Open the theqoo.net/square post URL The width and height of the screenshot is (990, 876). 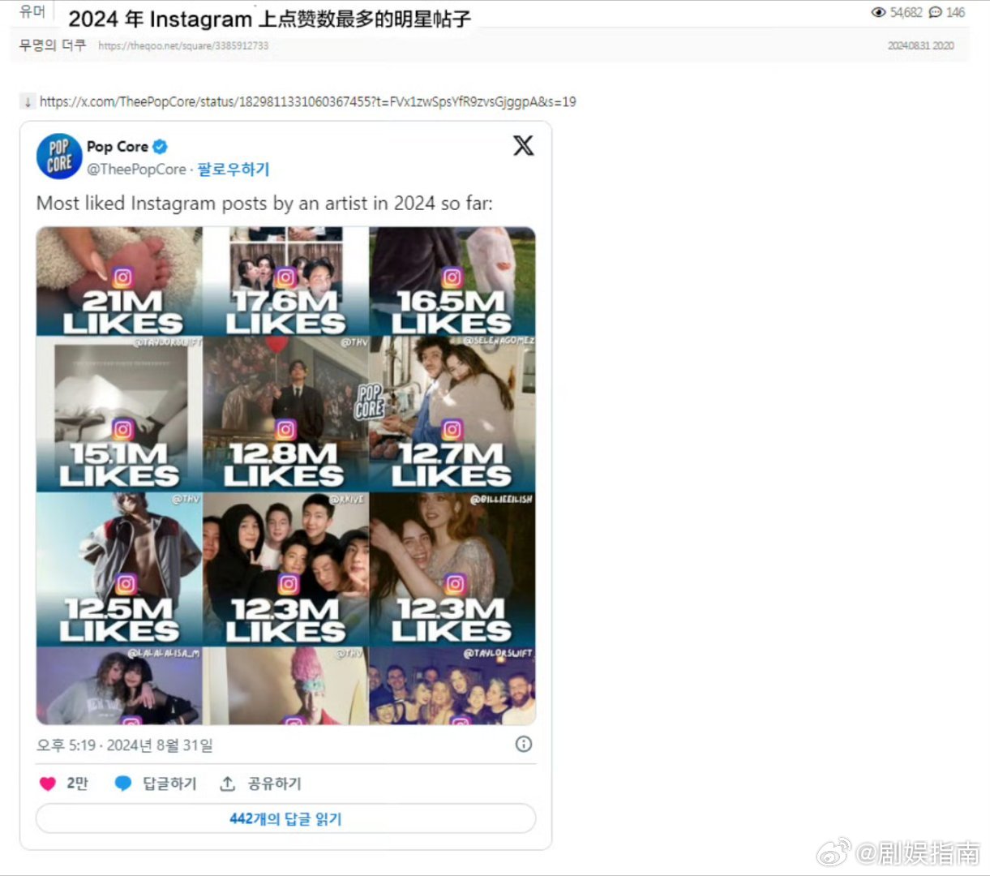[x=183, y=45]
